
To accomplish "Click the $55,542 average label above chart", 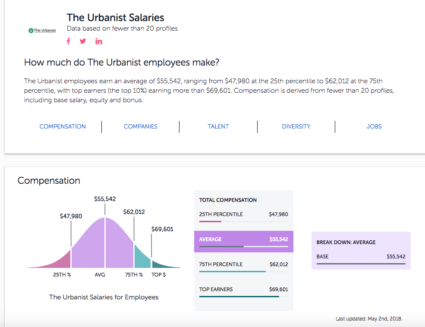I will (x=105, y=199).
